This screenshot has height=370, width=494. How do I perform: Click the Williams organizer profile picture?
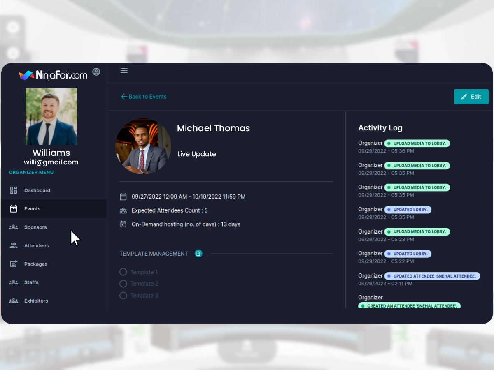51,116
